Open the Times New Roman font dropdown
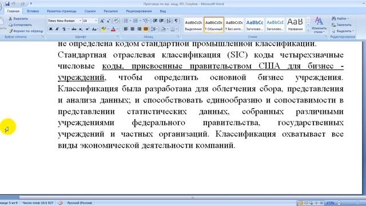 click(80, 21)
